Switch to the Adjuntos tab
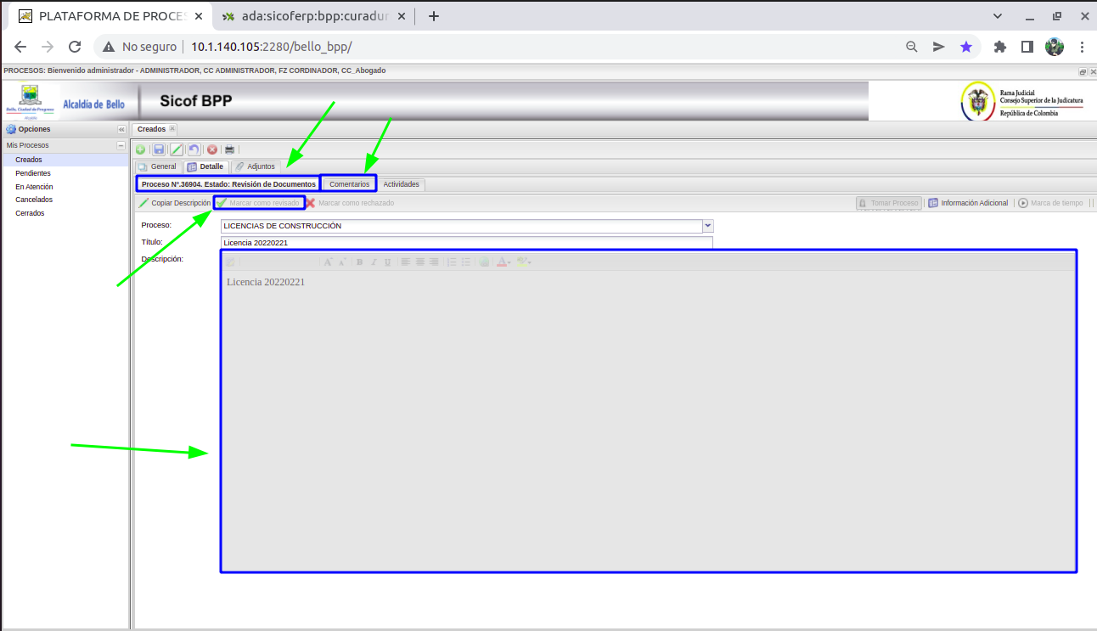Image resolution: width=1097 pixels, height=631 pixels. 256,166
